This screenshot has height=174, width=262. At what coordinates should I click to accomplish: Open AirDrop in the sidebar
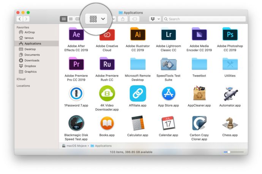[x=36, y=32]
